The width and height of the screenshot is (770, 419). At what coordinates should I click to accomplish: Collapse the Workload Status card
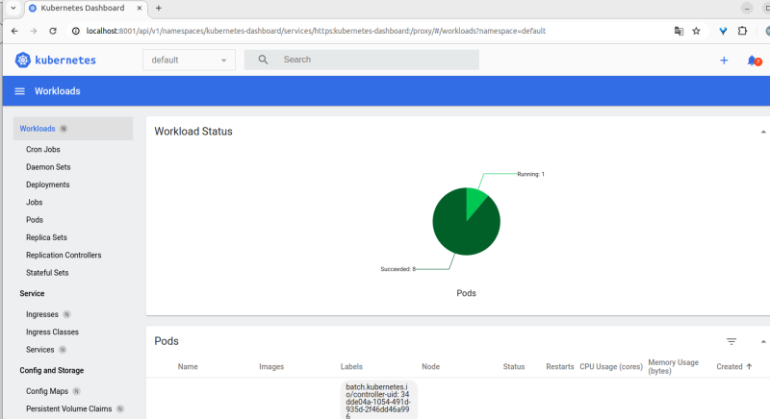763,132
